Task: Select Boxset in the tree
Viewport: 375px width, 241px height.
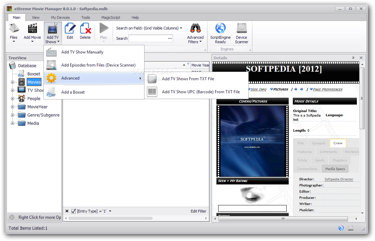Action: [x=34, y=74]
